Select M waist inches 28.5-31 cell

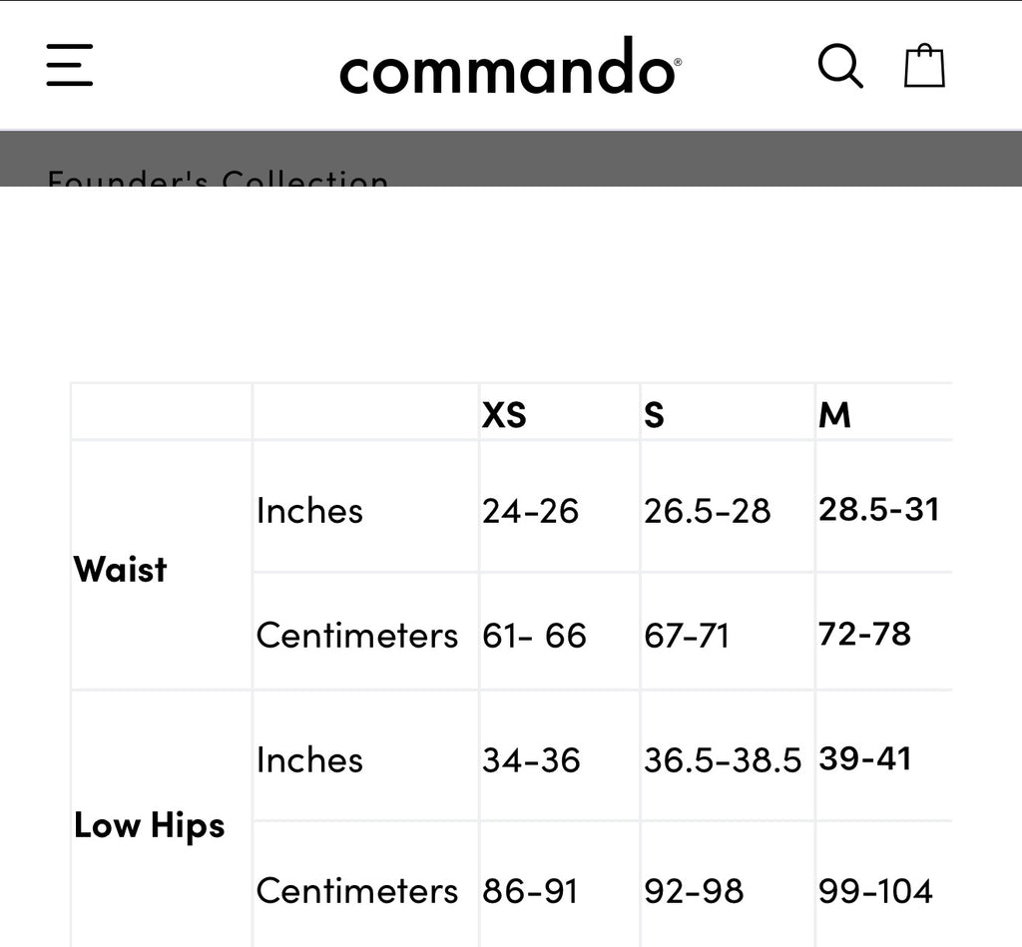[878, 509]
